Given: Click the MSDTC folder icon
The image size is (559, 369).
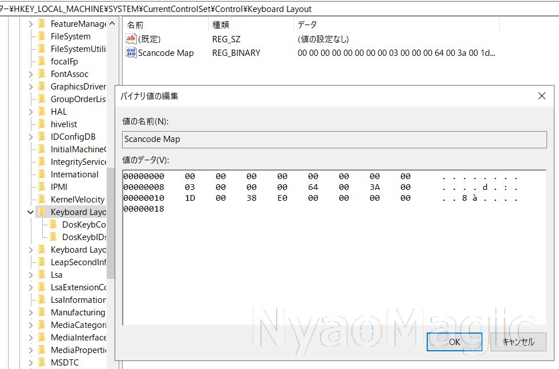Looking at the screenshot, I should tap(42, 363).
